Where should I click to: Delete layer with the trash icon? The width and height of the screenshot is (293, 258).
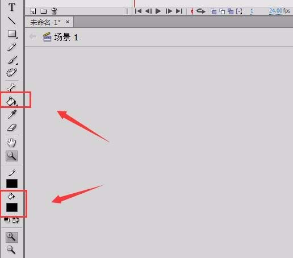tap(54, 11)
